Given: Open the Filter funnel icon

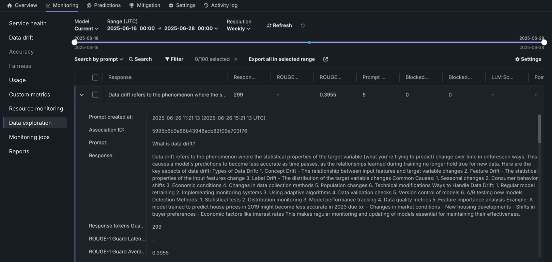Looking at the screenshot, I should click(167, 59).
